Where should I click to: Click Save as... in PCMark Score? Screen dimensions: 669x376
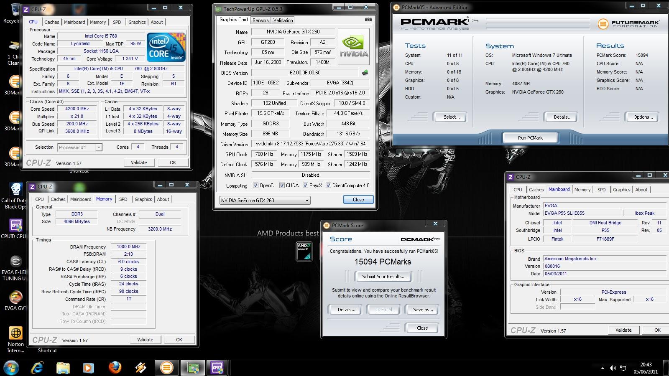423,310
